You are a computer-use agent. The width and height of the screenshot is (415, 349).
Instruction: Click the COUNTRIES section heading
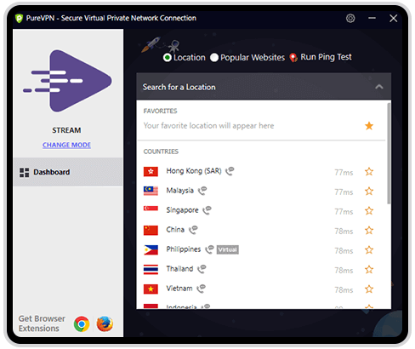161,152
